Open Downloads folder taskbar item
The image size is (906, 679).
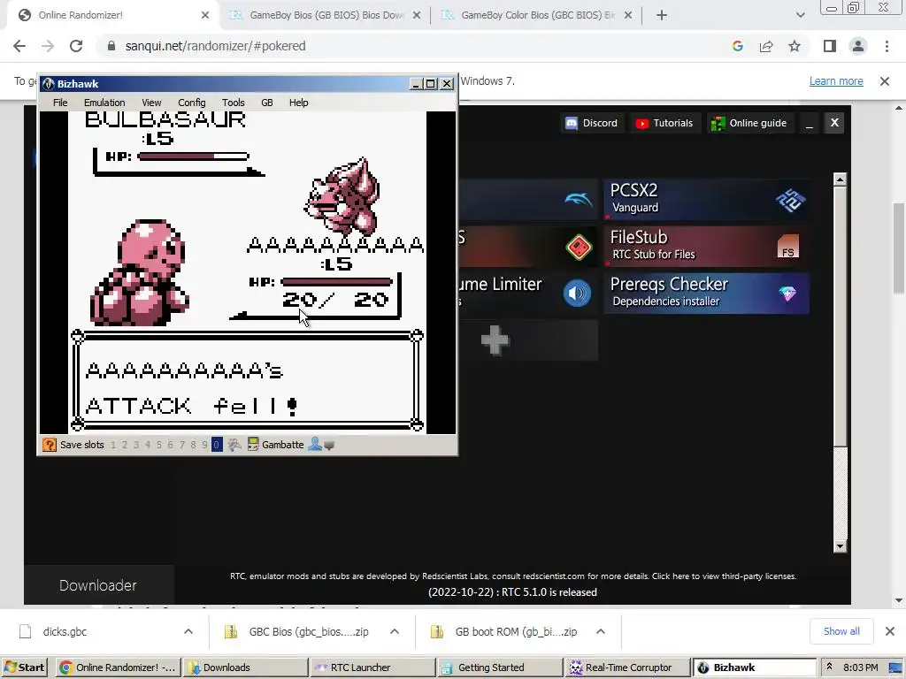pyautogui.click(x=245, y=668)
